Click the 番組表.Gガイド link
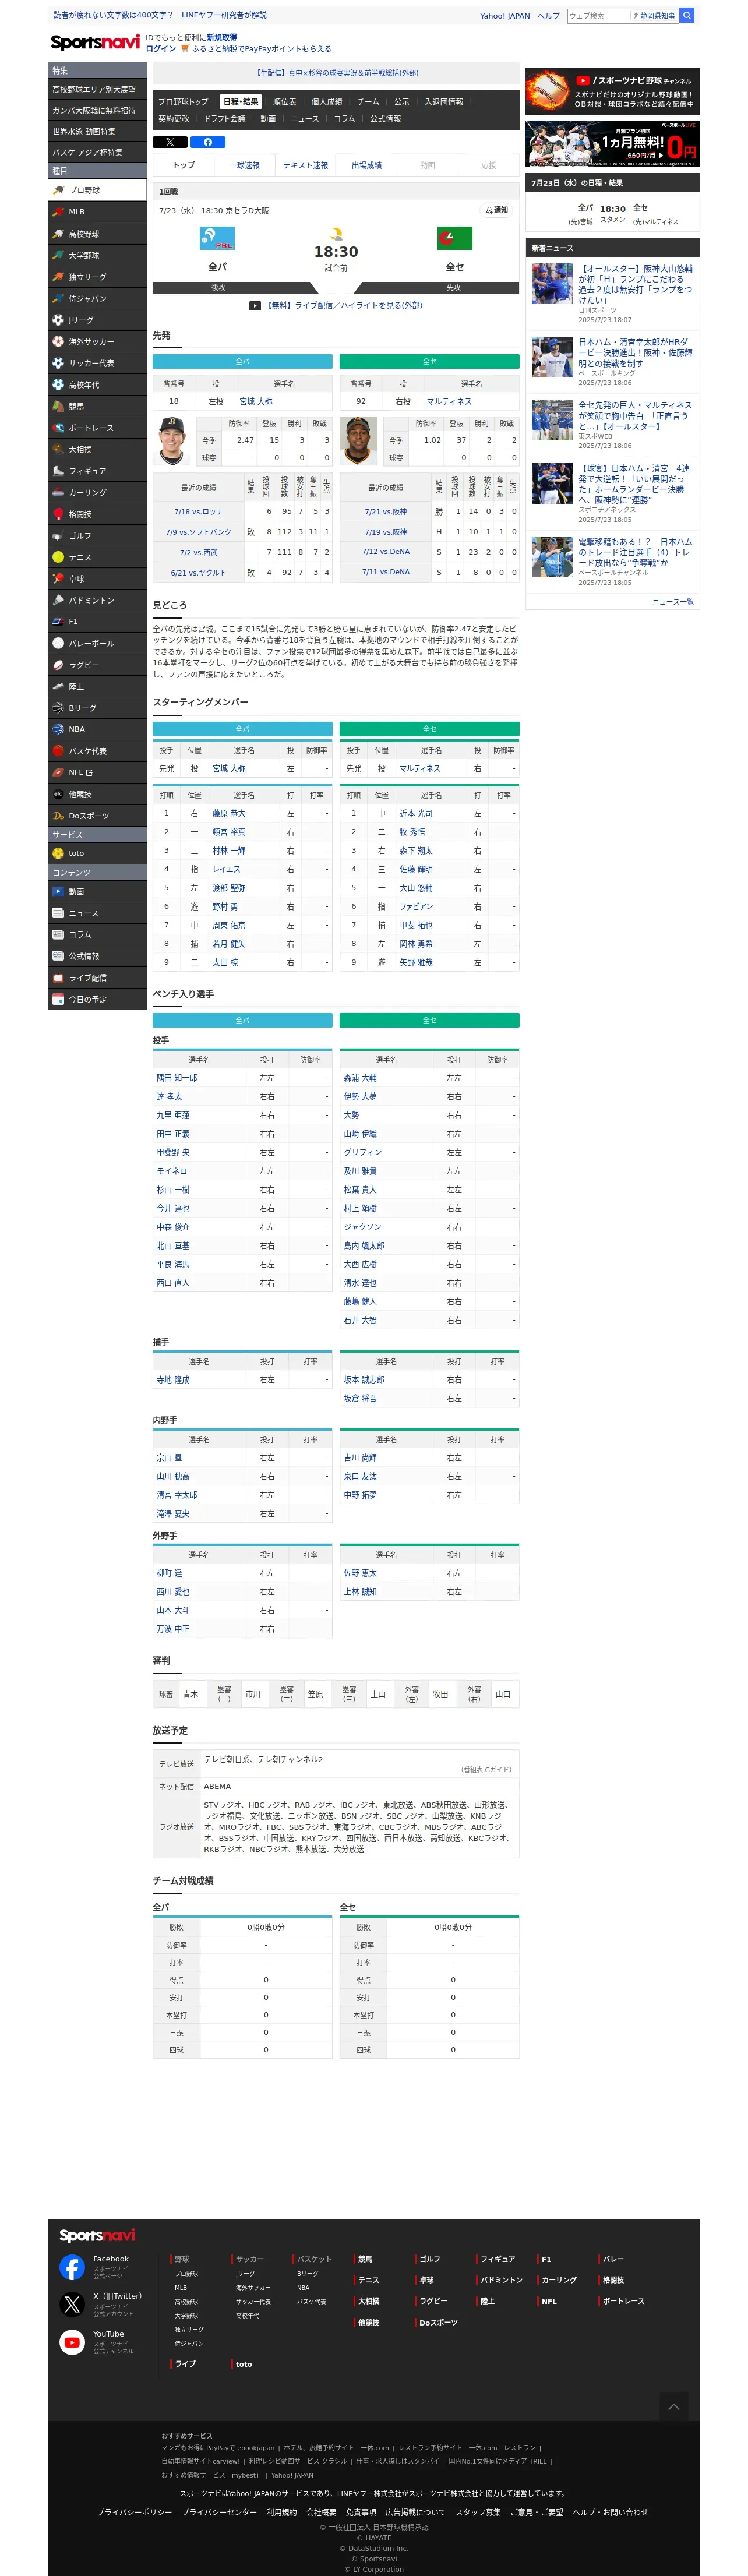Image resolution: width=748 pixels, height=2576 pixels. 487,1770
